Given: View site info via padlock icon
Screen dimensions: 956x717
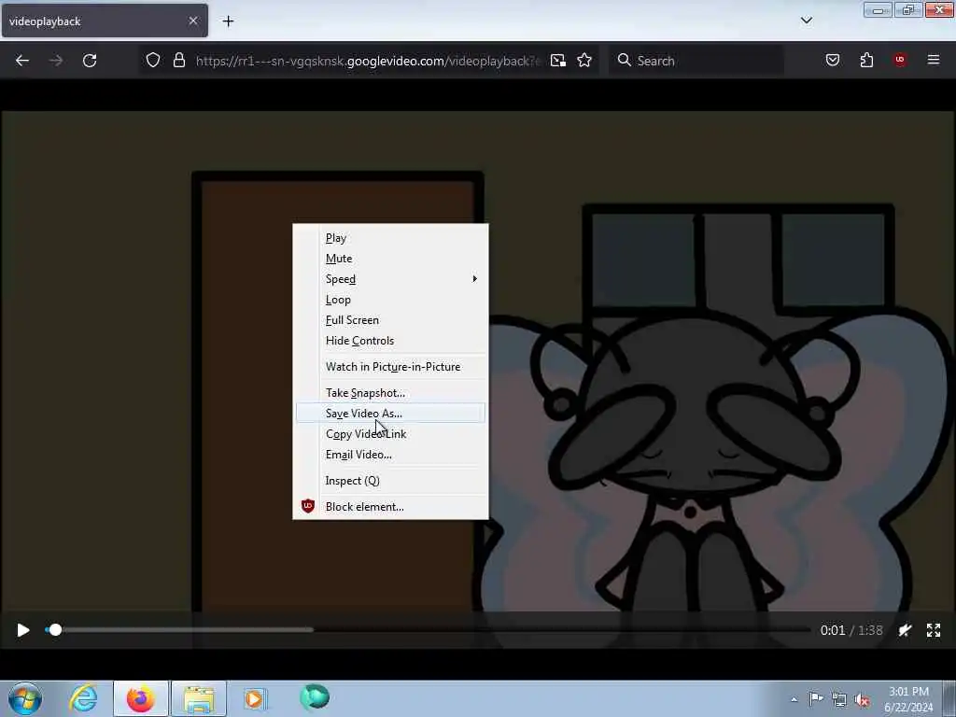Looking at the screenshot, I should click(x=179, y=60).
